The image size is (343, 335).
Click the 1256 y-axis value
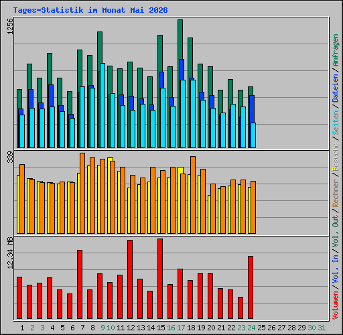click(10, 26)
